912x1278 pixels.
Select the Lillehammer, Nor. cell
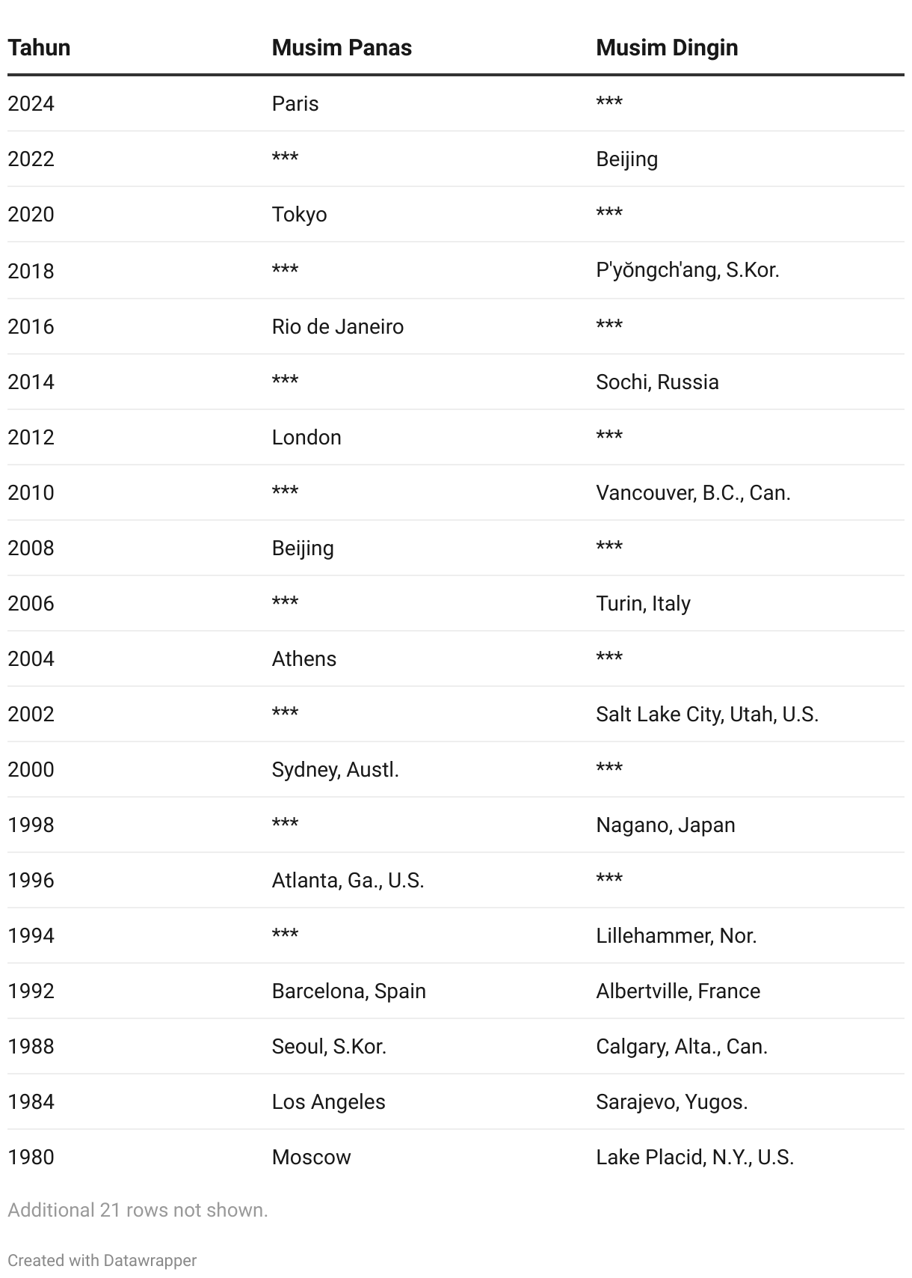point(677,935)
